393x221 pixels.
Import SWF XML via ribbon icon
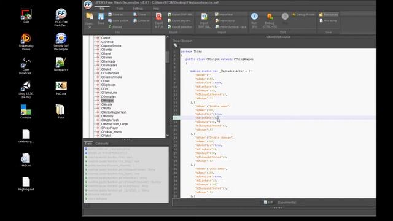204,20
